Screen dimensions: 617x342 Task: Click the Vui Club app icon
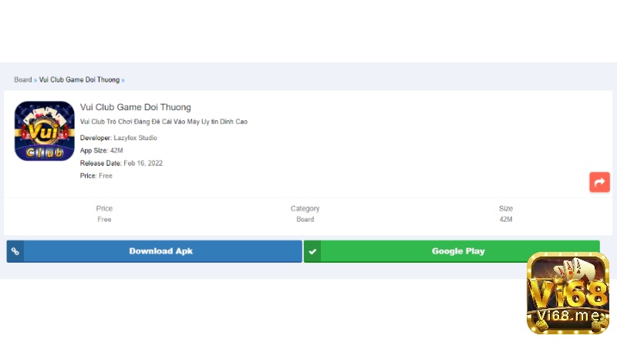pyautogui.click(x=45, y=131)
